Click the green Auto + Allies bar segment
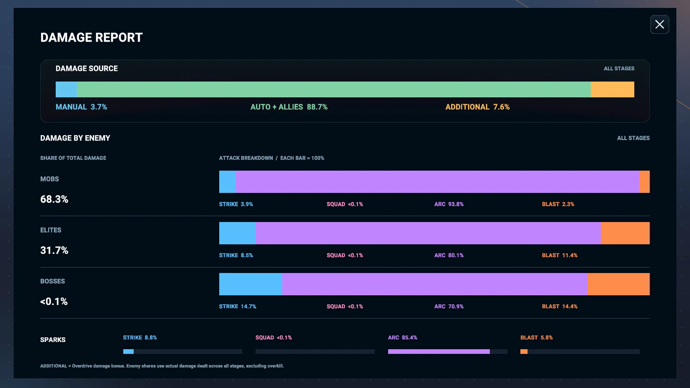Image resolution: width=690 pixels, height=388 pixels. coord(333,89)
